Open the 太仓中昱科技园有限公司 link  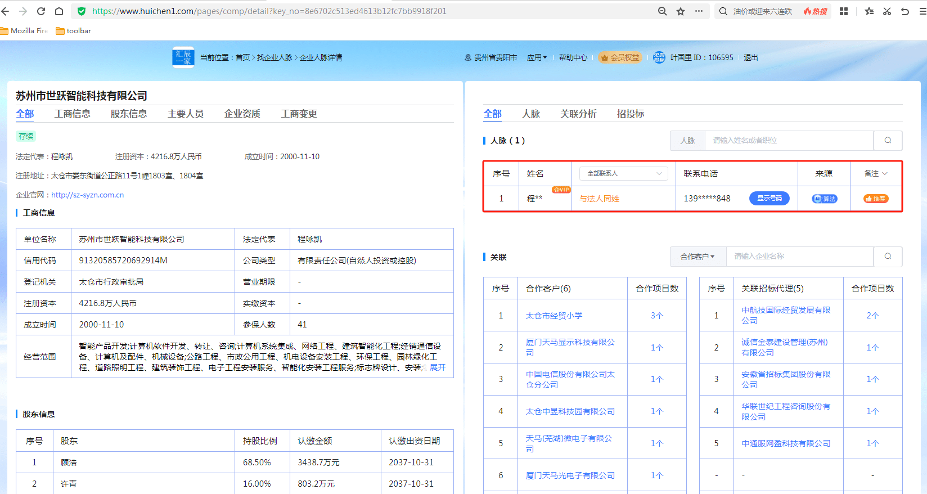[x=570, y=411]
